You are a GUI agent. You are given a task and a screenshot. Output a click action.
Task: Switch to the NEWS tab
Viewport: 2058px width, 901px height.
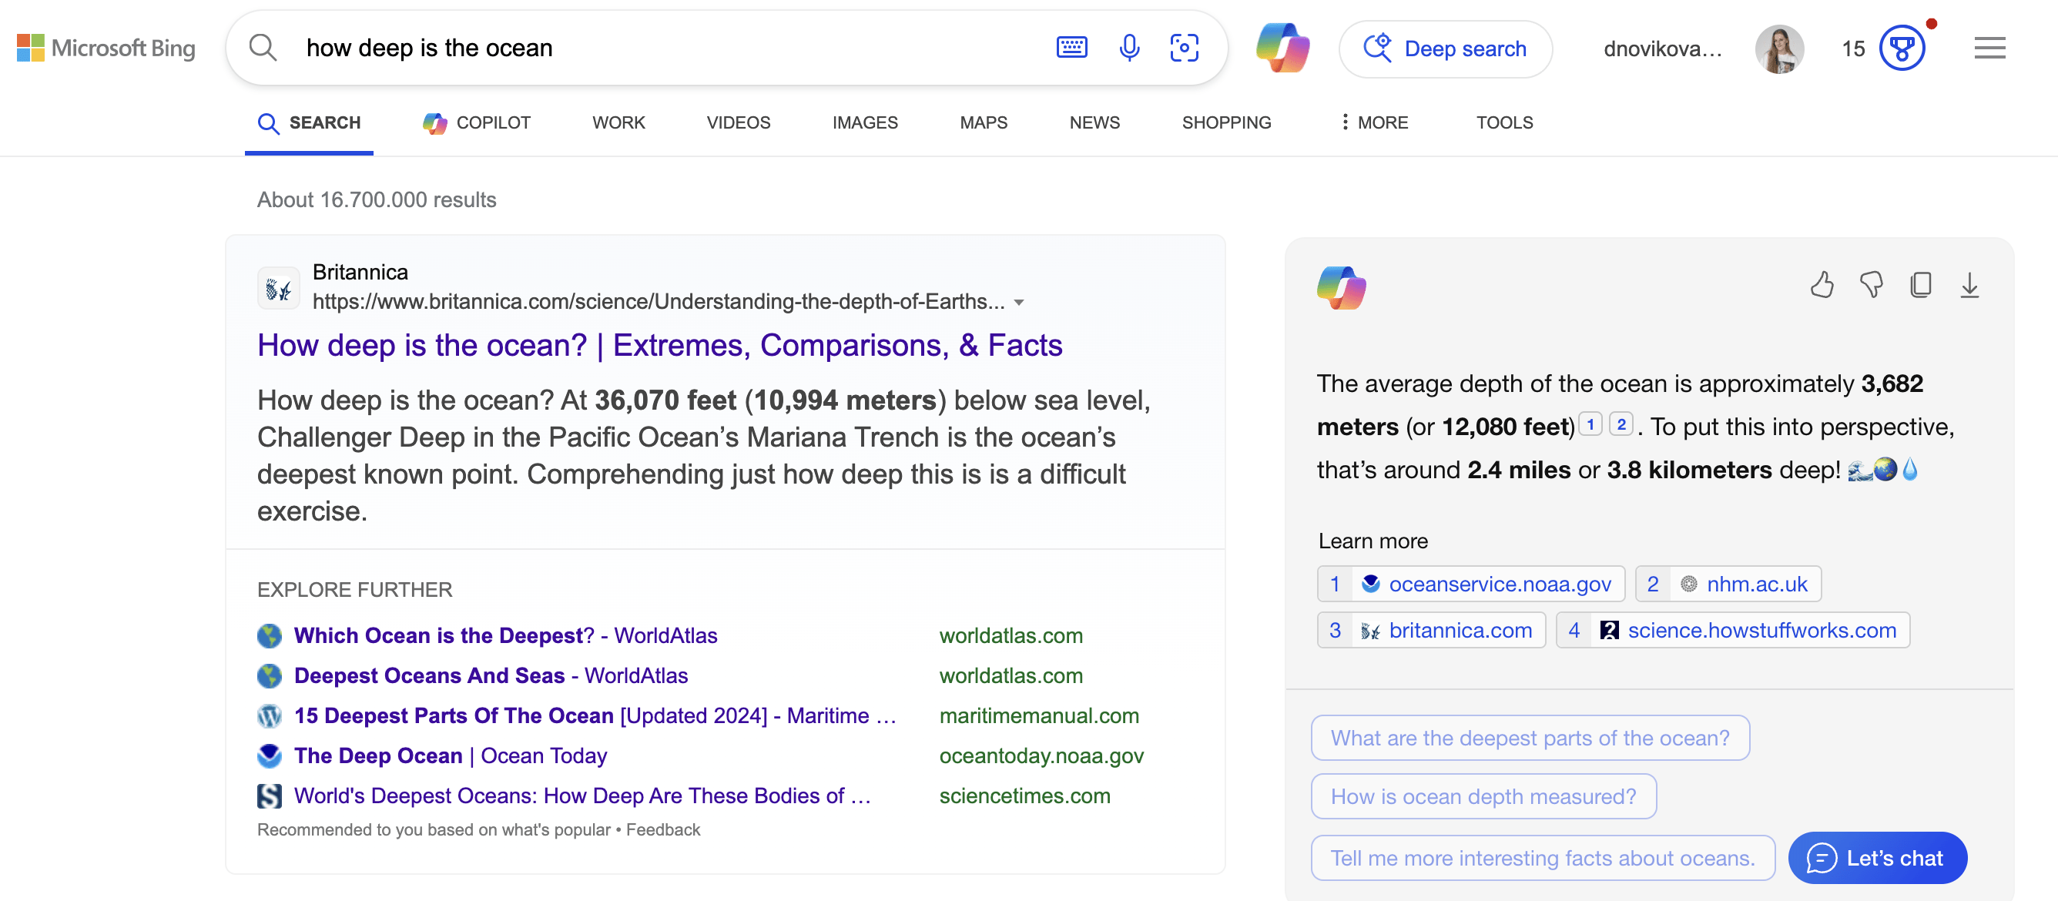(x=1094, y=123)
